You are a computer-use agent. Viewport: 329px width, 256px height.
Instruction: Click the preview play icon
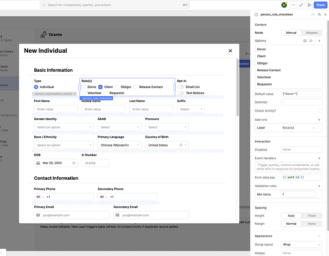pos(310,5)
